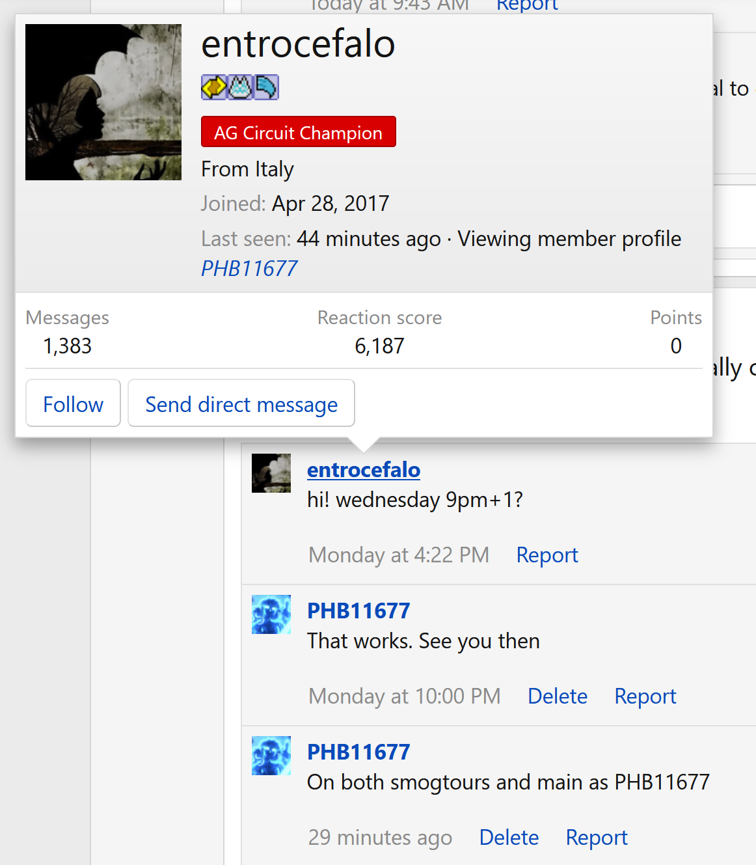Screen dimensions: 756x865
Task: Open entrocefalo's large profile avatar
Action: [x=103, y=102]
